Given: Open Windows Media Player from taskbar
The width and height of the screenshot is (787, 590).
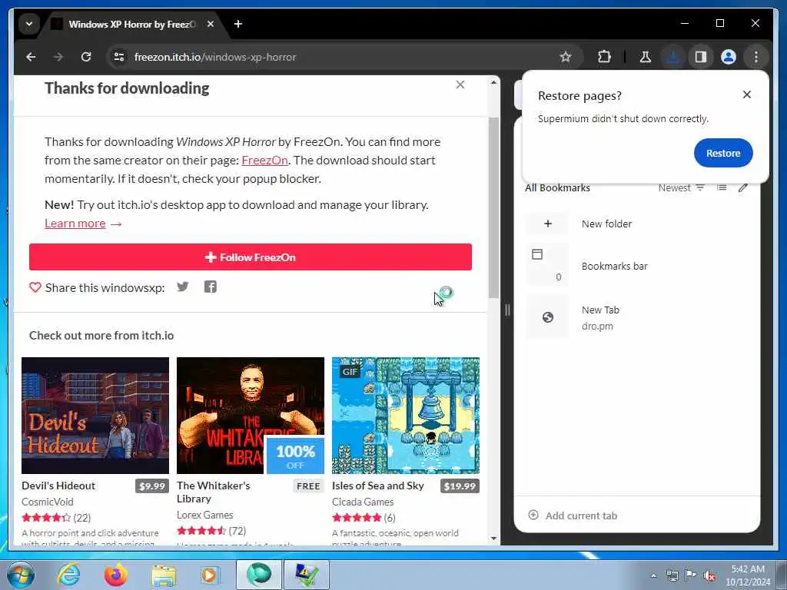Looking at the screenshot, I should [x=210, y=575].
